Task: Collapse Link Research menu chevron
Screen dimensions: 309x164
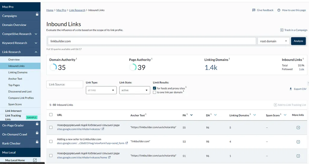Action: pyautogui.click(x=36, y=52)
